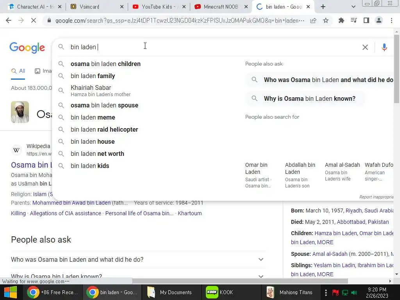Choose suggestion bin laden meme
Screen dimensions: 400x300
93,117
